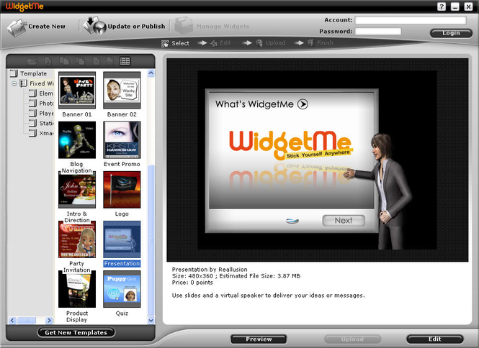Click the delete toolbar icon

click(x=97, y=61)
